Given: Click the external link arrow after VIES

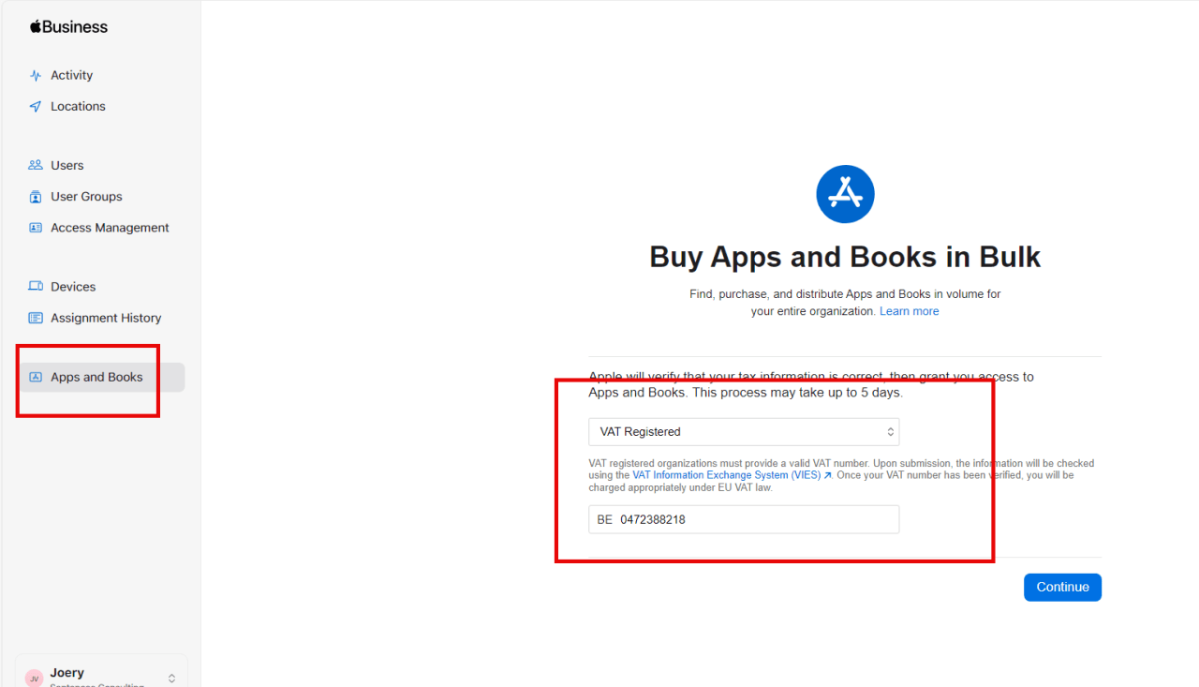Looking at the screenshot, I should [x=827, y=476].
